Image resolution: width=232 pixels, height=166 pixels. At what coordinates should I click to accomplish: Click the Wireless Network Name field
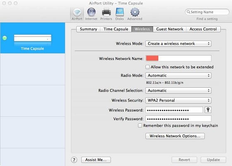click(x=179, y=58)
